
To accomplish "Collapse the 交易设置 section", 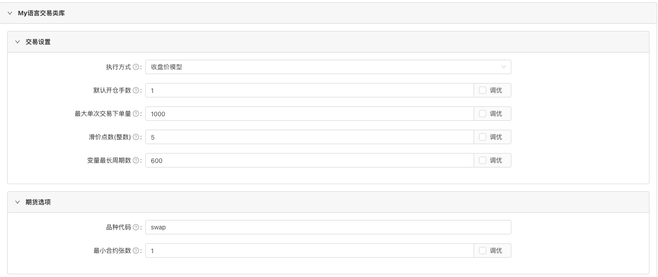I will point(17,42).
